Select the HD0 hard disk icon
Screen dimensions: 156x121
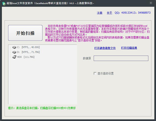[x=14, y=57]
